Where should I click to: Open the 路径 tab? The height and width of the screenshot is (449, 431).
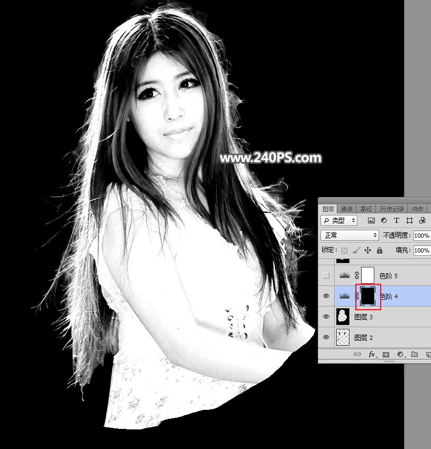(x=366, y=209)
